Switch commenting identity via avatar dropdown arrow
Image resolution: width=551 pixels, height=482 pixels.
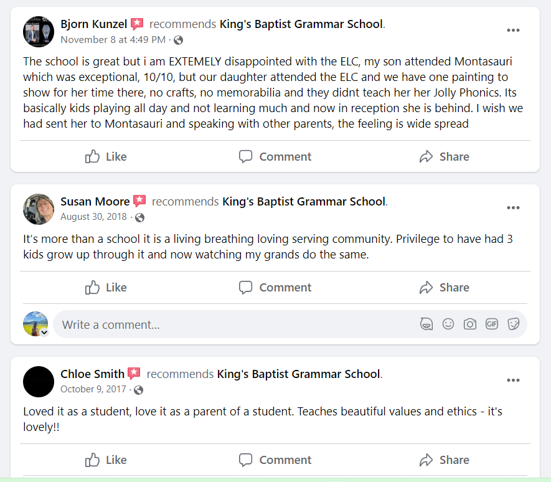[x=44, y=333]
